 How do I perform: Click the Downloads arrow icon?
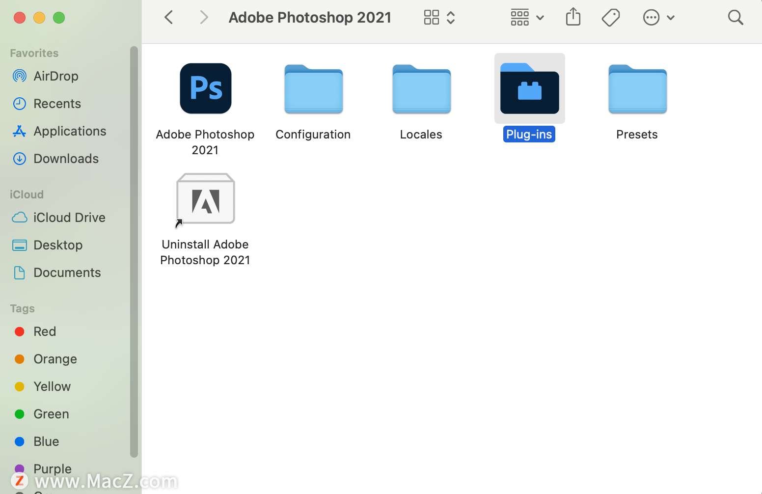click(20, 159)
